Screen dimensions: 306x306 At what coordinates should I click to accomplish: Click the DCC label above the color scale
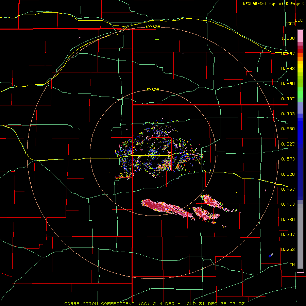(299, 20)
